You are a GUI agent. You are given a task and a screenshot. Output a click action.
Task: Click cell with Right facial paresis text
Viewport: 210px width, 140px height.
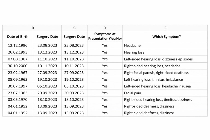pyautogui.click(x=165, y=73)
